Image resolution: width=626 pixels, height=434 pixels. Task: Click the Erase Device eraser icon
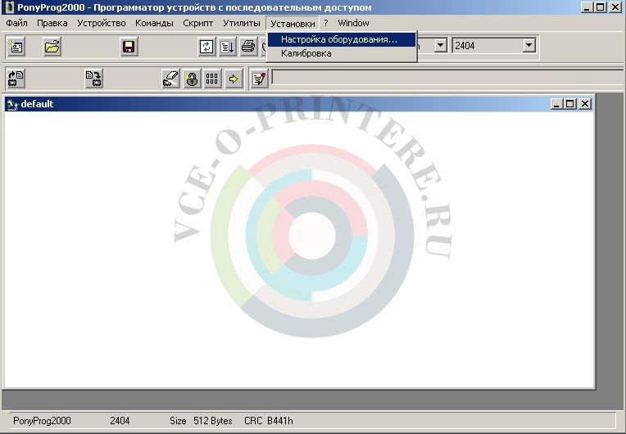click(x=170, y=79)
